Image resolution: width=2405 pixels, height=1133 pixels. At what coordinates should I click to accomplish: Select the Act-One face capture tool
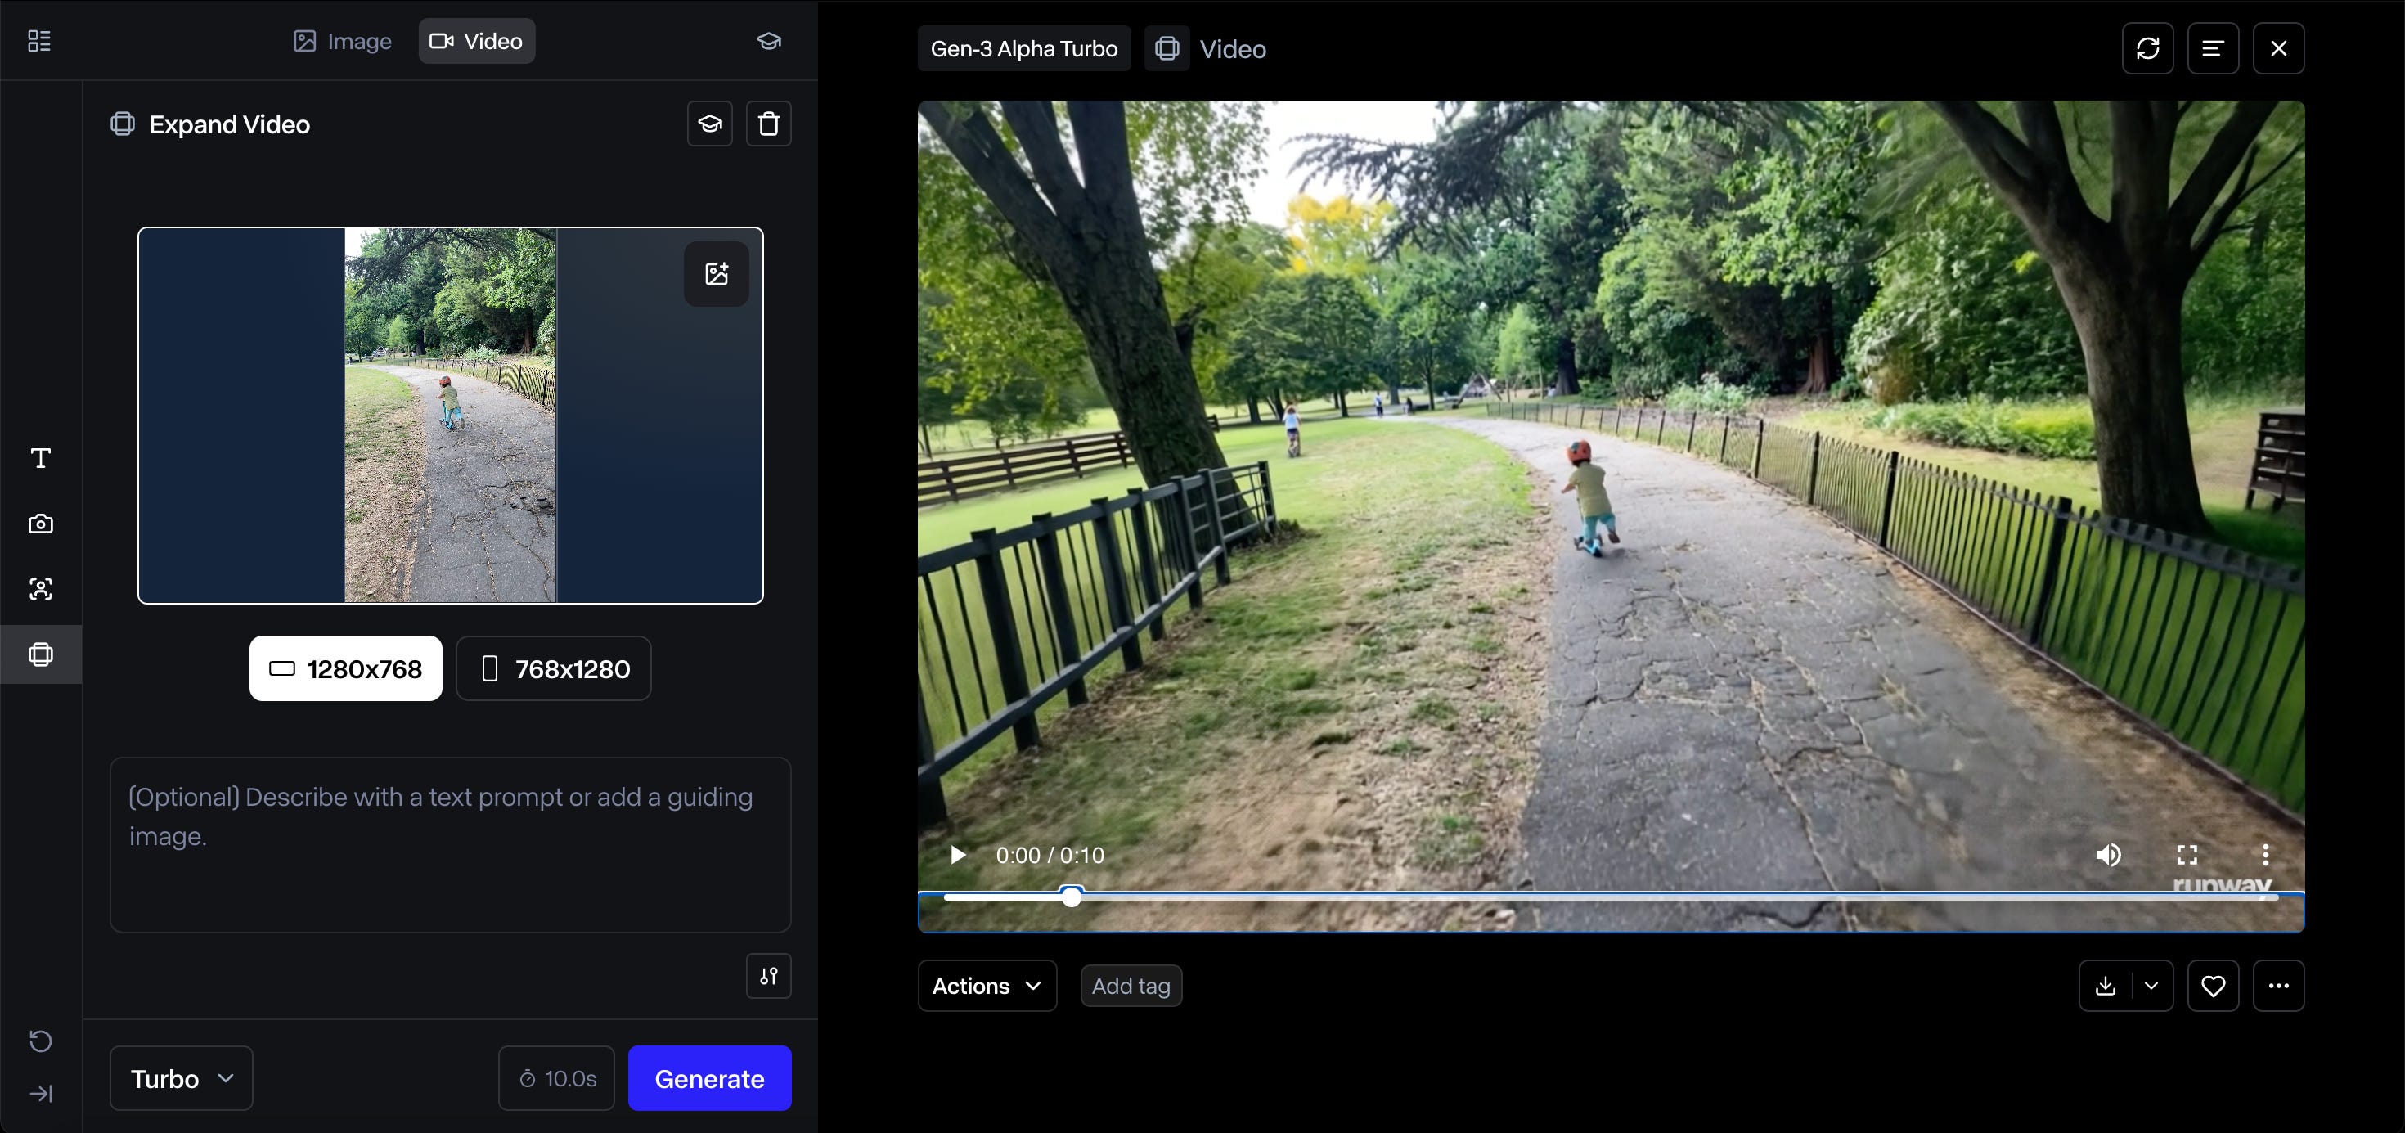pos(40,589)
